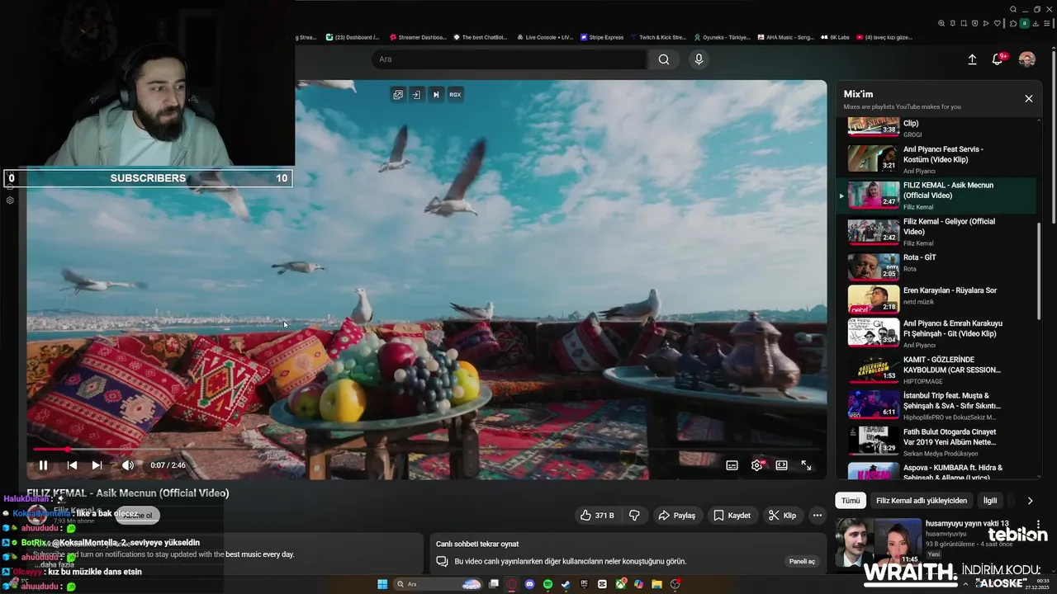Open the Epic Games taskbar icon
This screenshot has height=594, width=1057.
(584, 584)
